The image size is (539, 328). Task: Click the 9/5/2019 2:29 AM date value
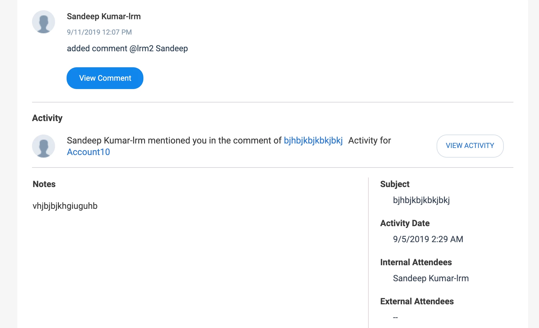tap(428, 239)
